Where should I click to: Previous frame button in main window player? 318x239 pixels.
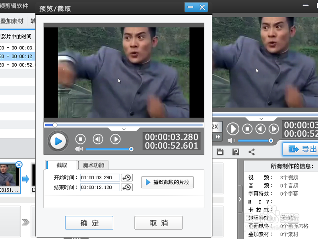[x=260, y=129]
